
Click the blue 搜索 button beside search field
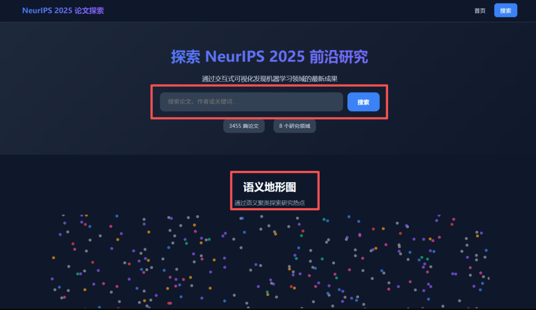click(363, 102)
